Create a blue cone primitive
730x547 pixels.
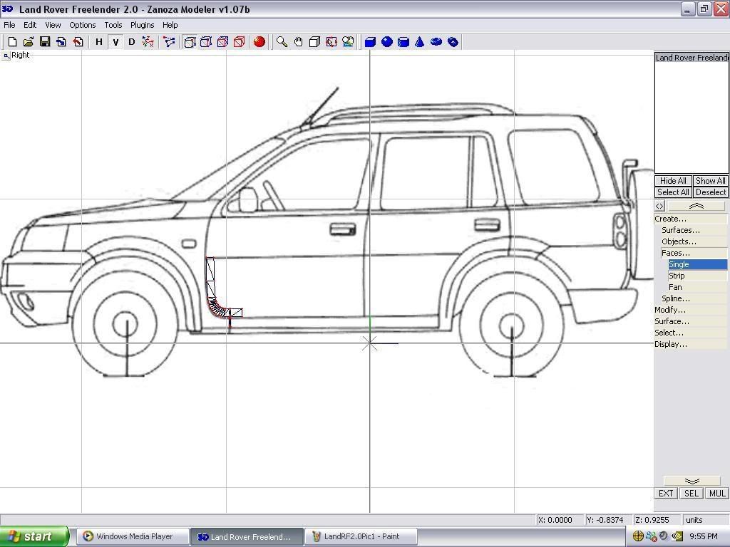click(420, 42)
